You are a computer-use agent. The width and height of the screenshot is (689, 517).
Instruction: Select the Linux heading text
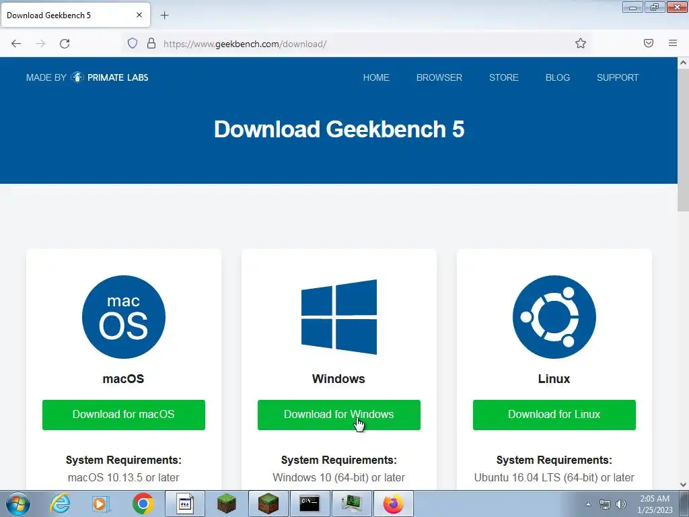(554, 379)
